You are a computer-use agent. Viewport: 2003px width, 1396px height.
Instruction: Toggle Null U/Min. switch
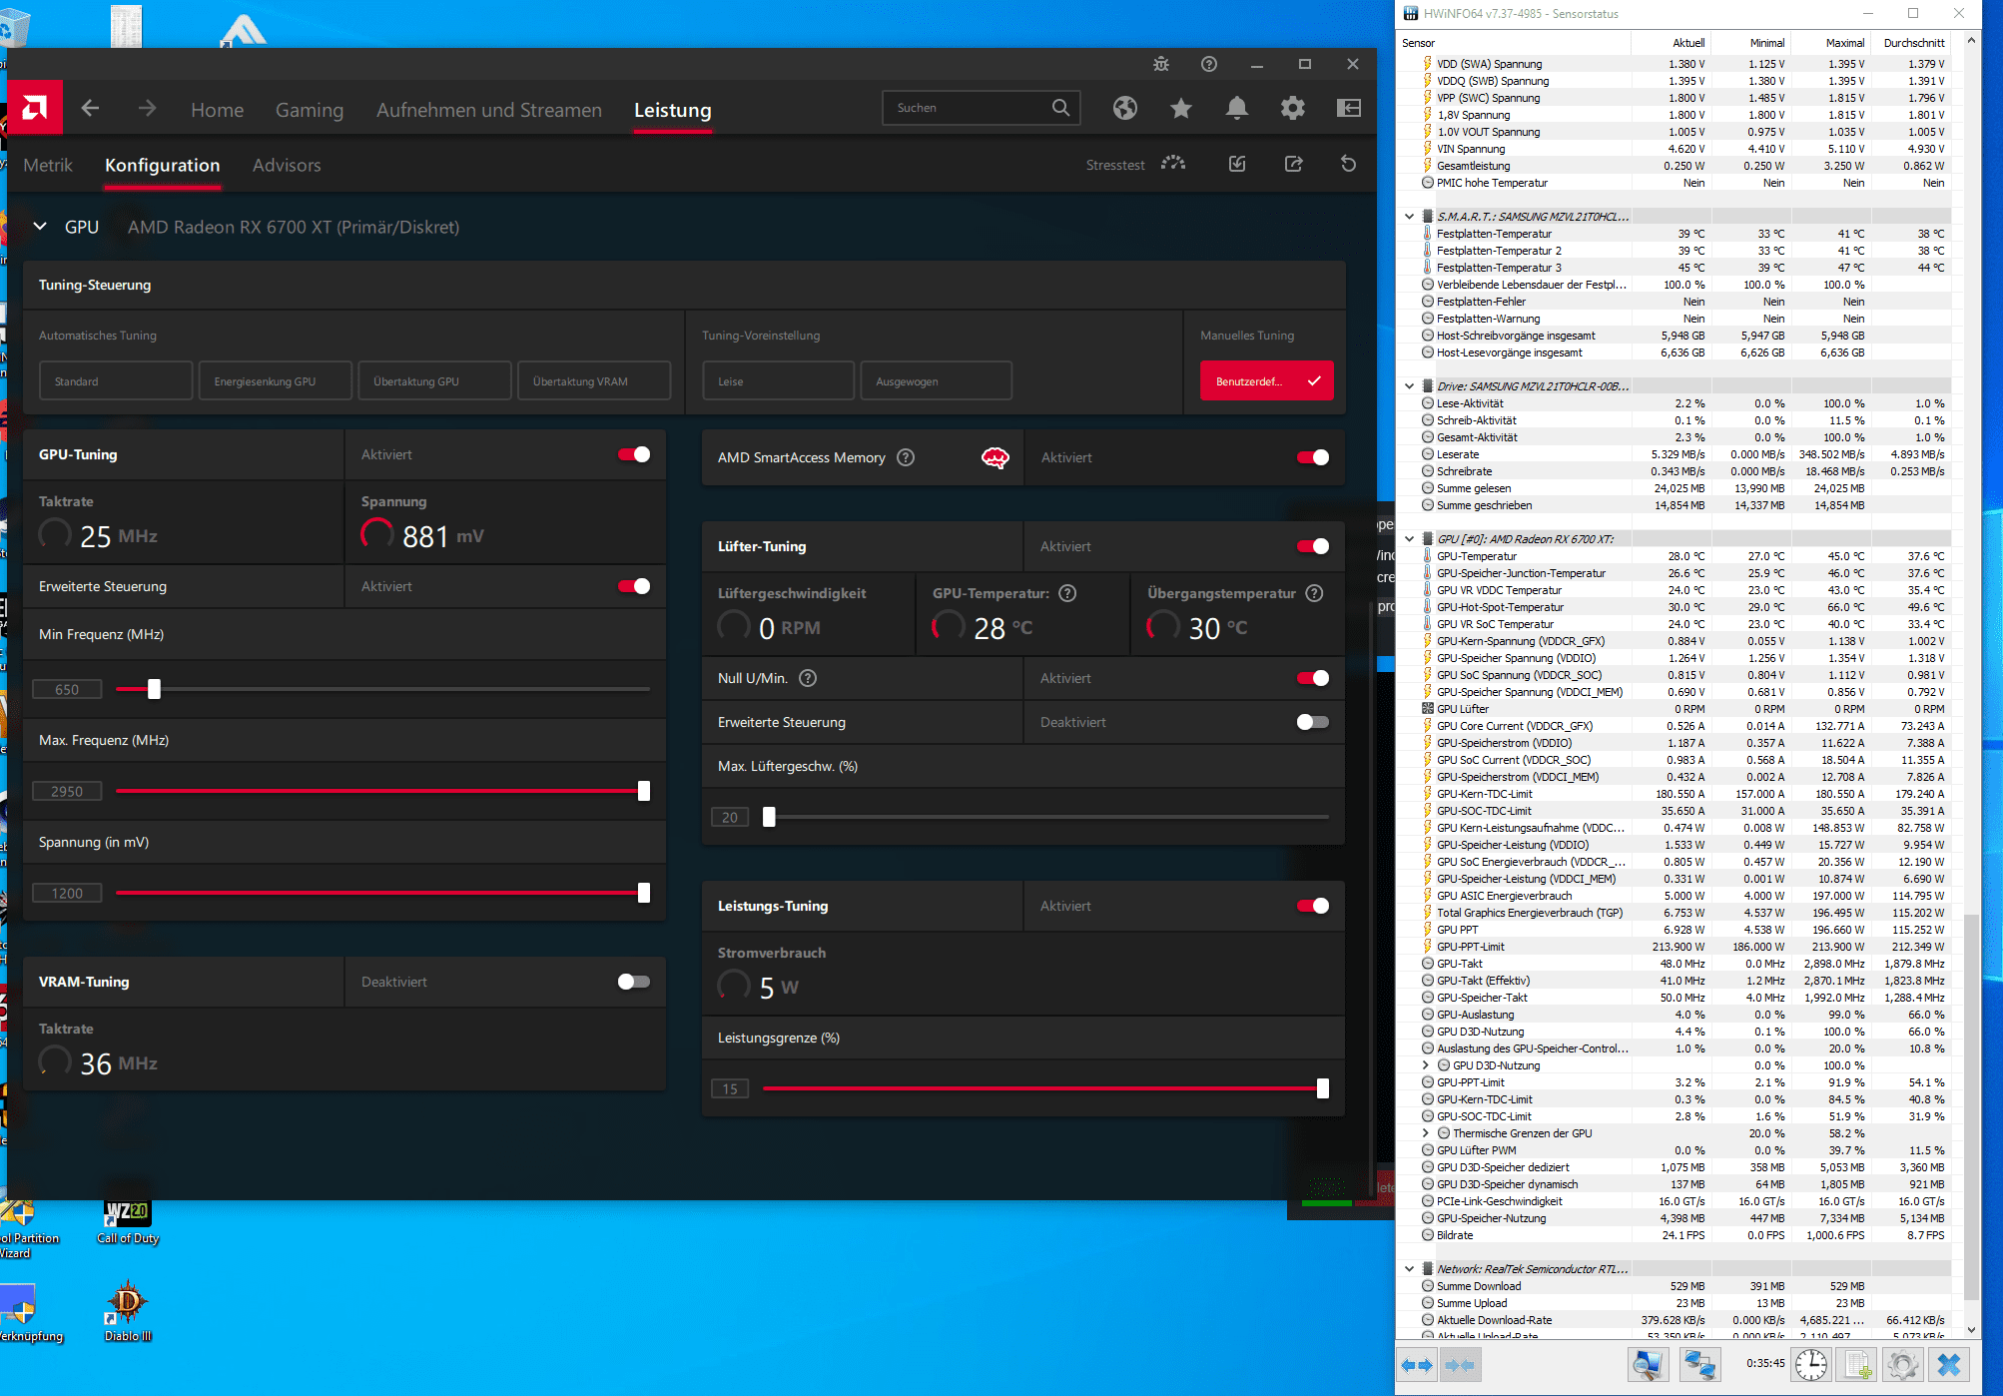pyautogui.click(x=1313, y=678)
